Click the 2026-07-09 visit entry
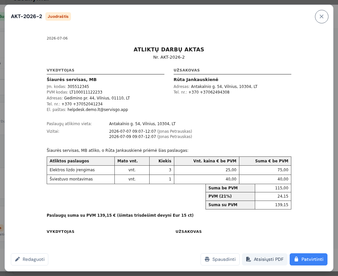Viewport: 338px width, 276px height. pyautogui.click(x=151, y=136)
